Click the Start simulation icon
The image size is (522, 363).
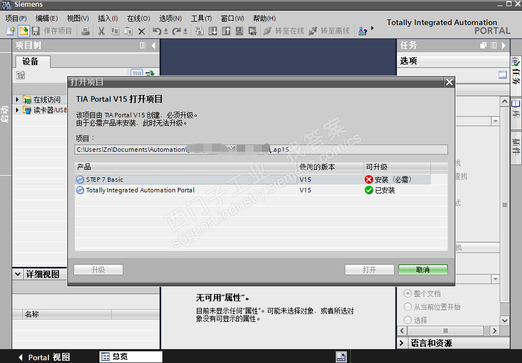point(239,31)
